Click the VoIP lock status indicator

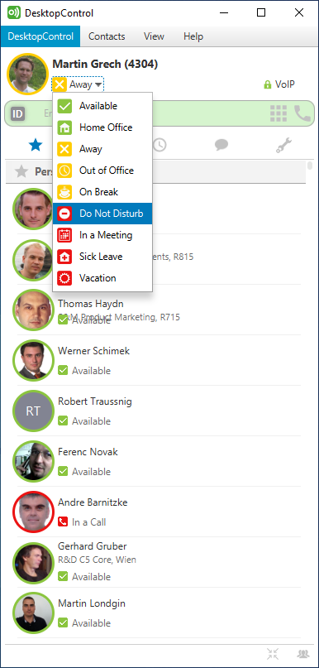click(x=279, y=84)
